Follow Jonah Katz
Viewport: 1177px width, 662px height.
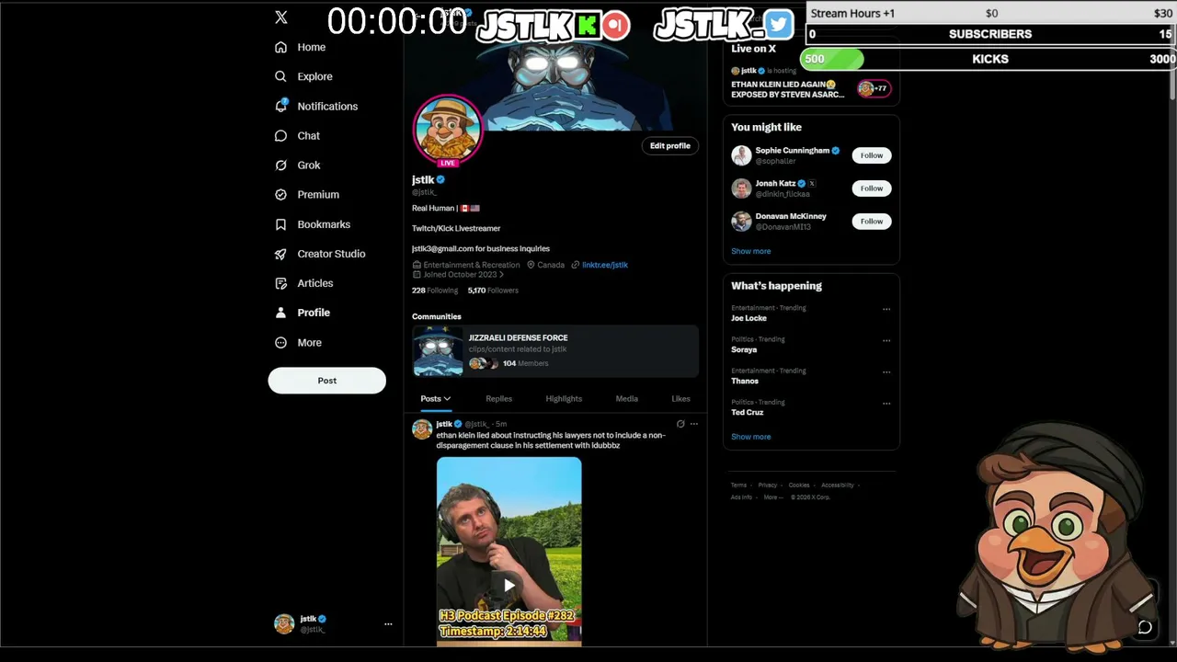coord(872,188)
